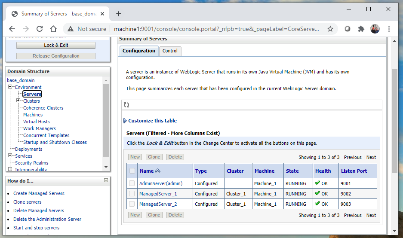Viewport: 403px width, 238px height.
Task: Bookmark this page with the star icon
Action: coord(330,29)
